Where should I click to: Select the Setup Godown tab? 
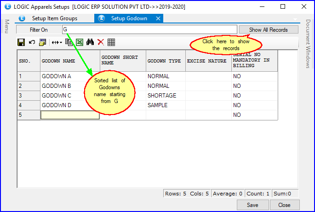[129, 18]
